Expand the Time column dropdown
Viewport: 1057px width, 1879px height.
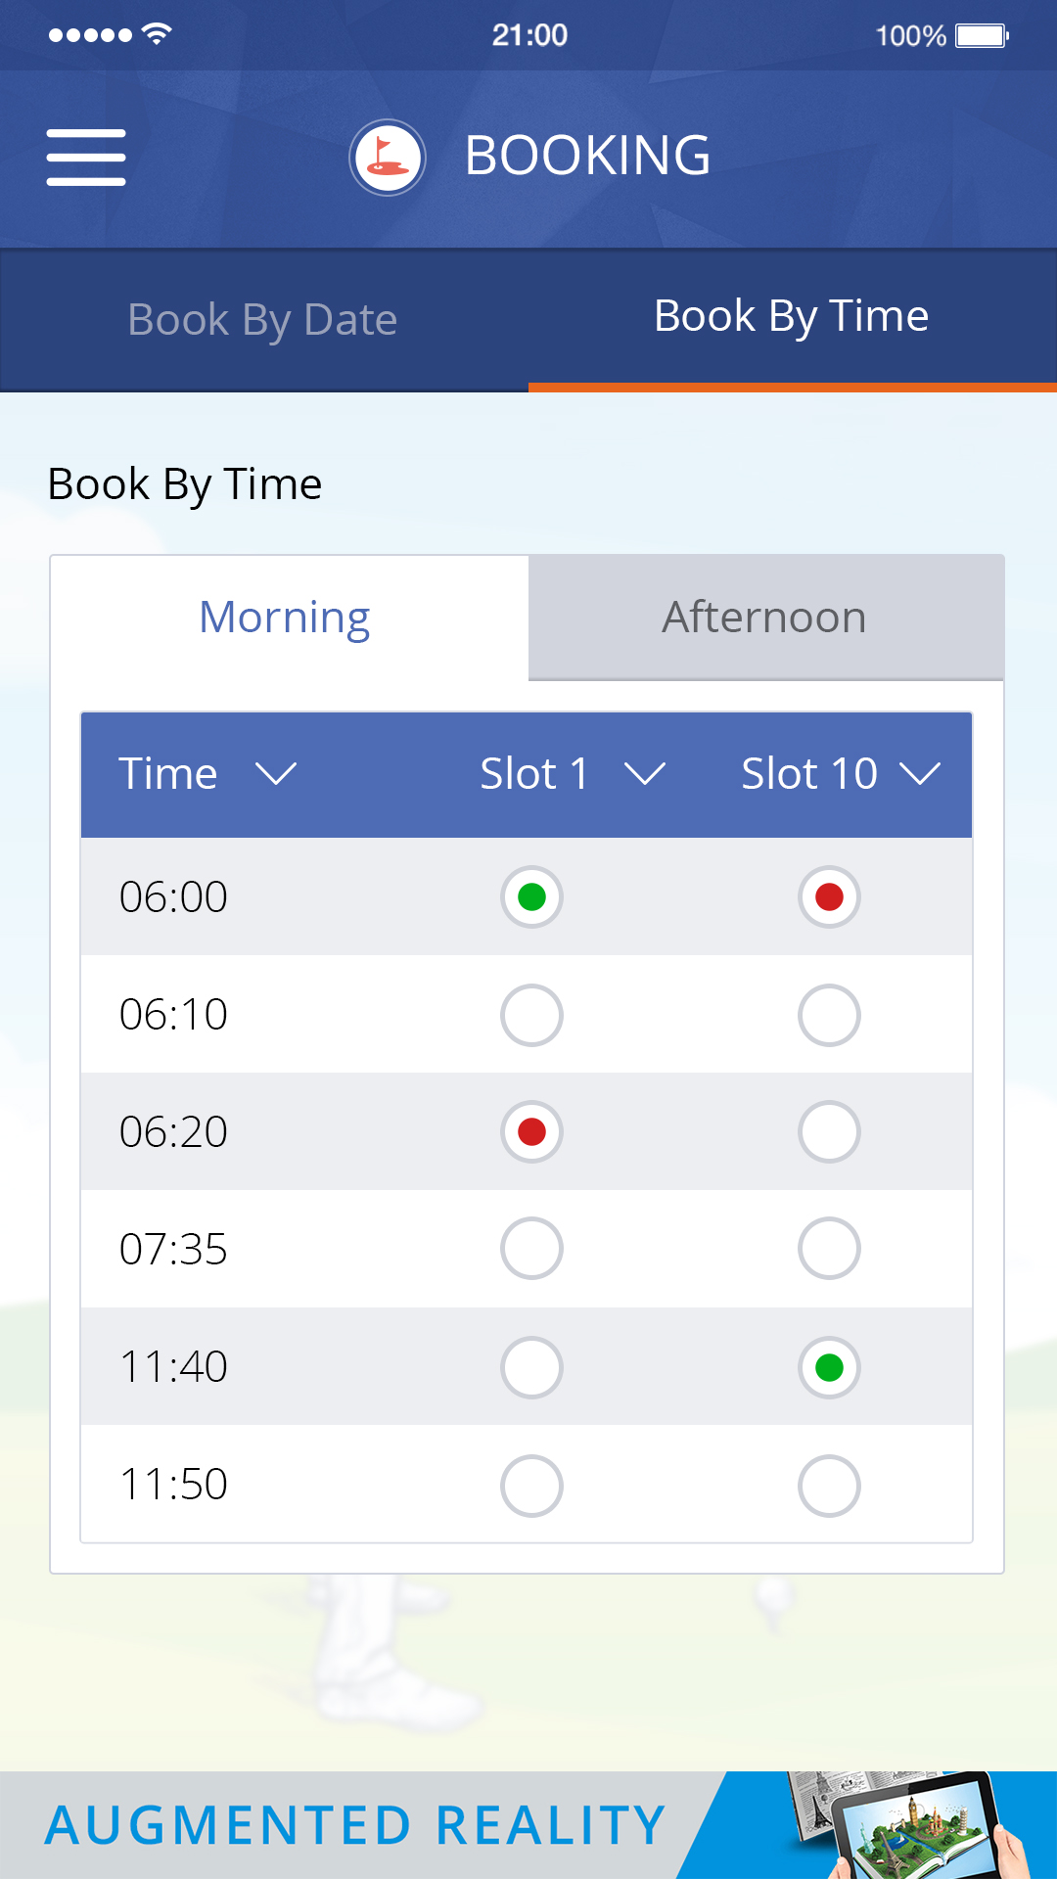pos(276,774)
